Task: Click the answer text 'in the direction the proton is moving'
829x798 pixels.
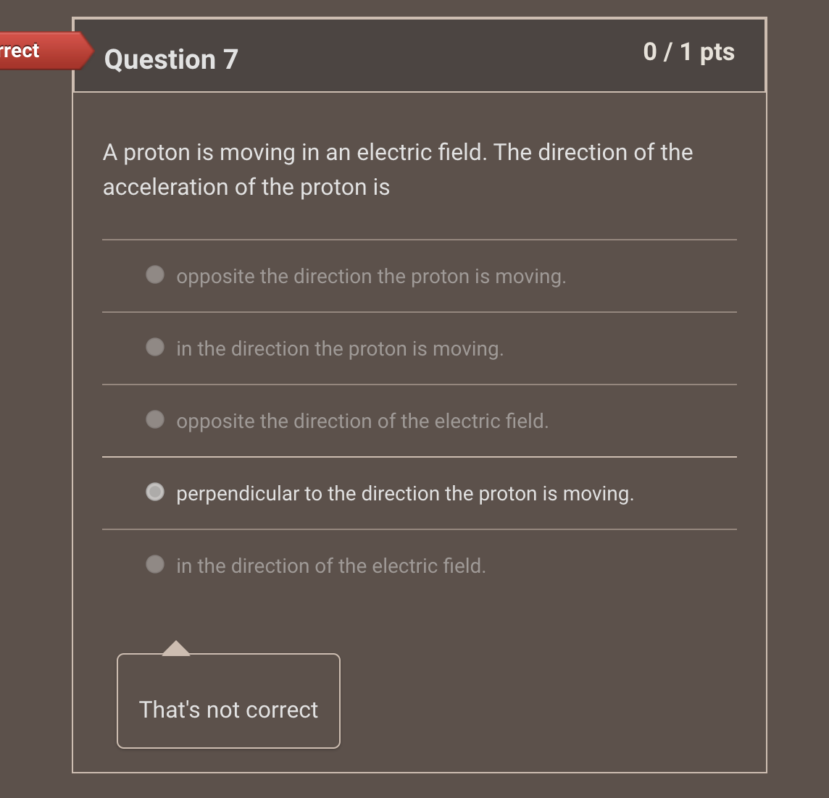Action: pyautogui.click(x=341, y=349)
